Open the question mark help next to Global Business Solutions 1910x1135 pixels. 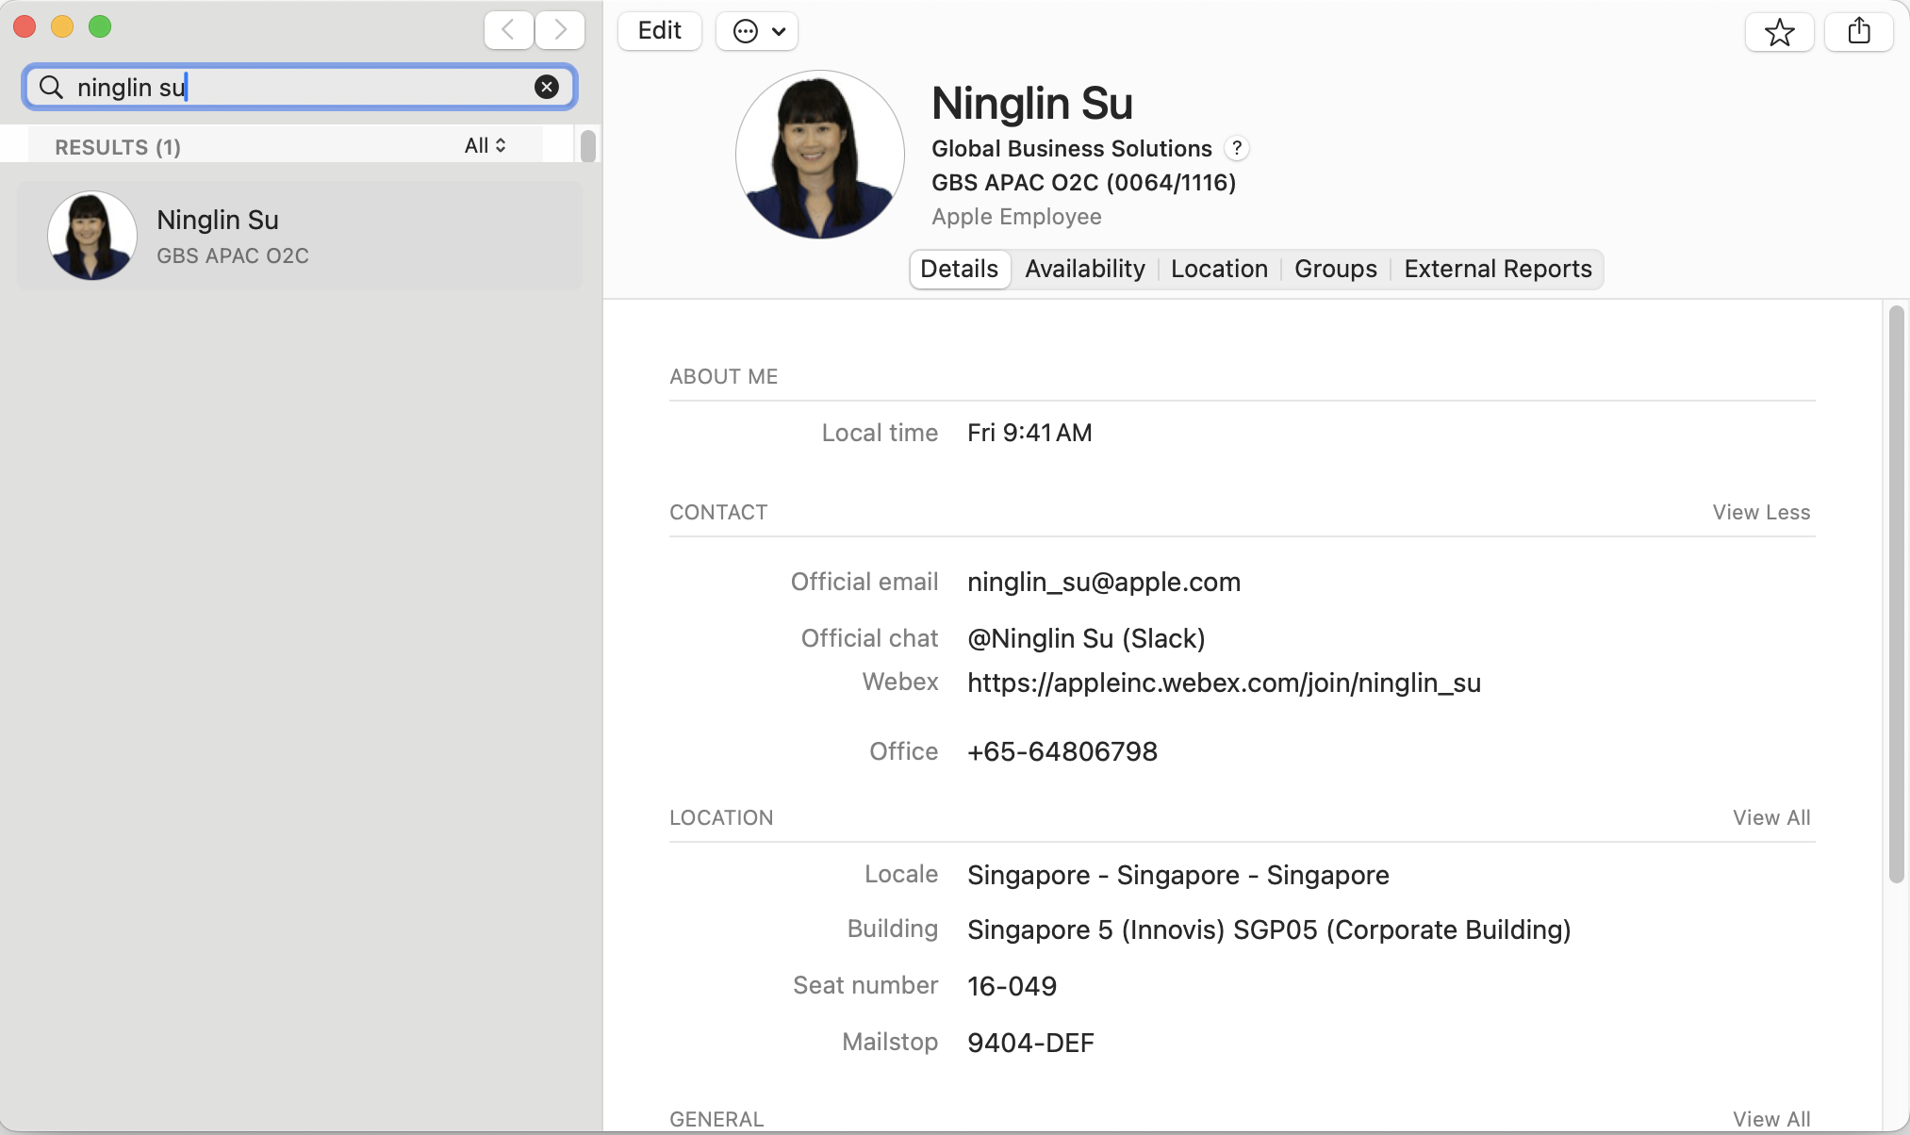pos(1237,148)
